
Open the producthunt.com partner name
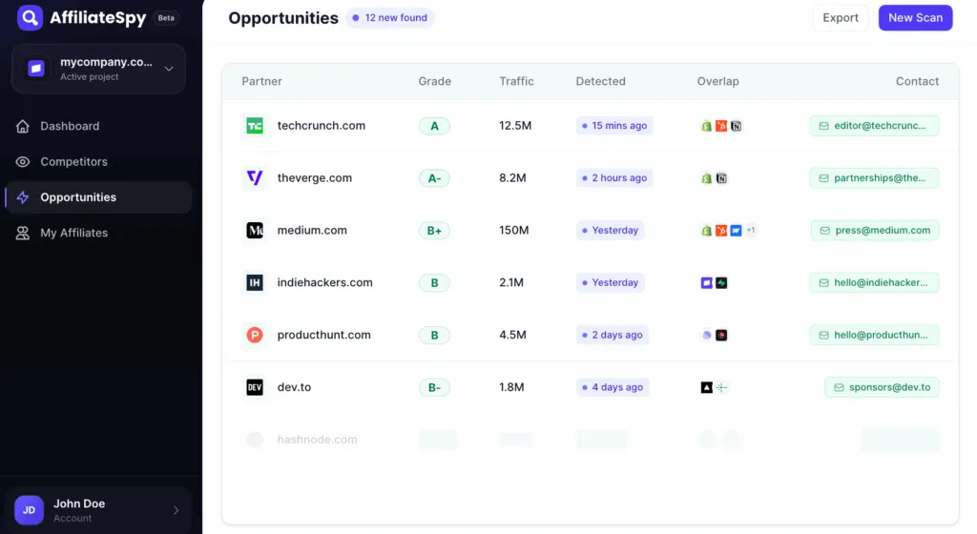(x=323, y=335)
